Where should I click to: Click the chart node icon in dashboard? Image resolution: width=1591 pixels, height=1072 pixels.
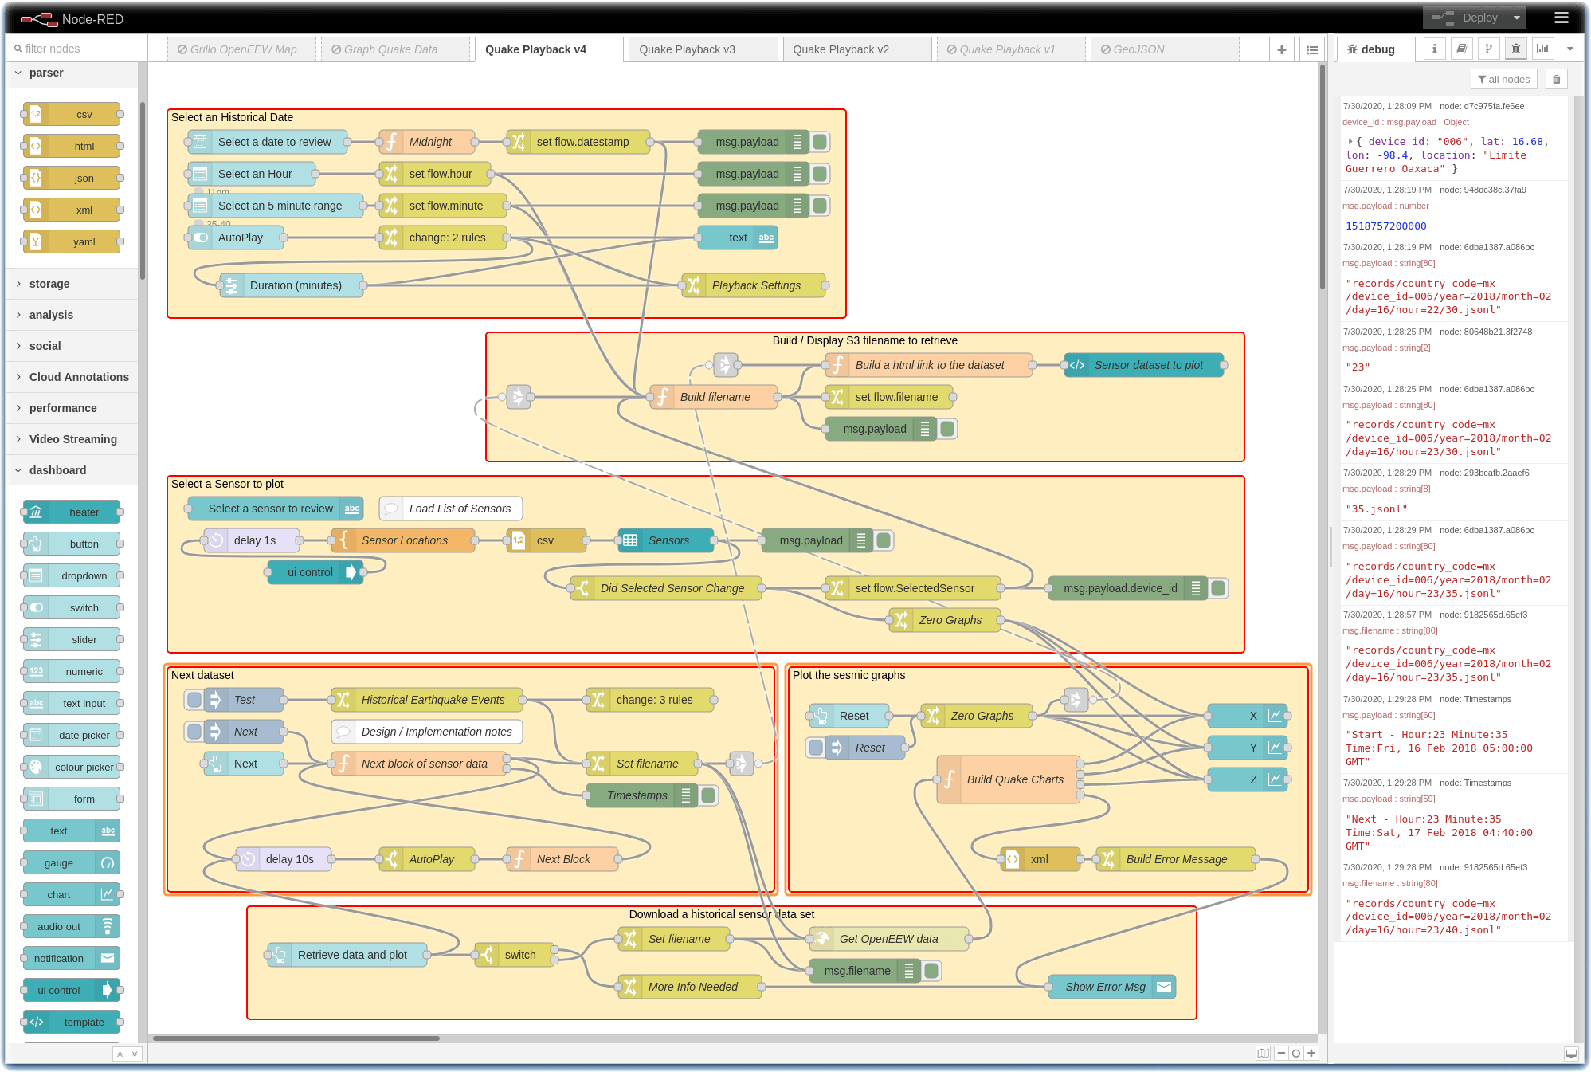pos(108,895)
